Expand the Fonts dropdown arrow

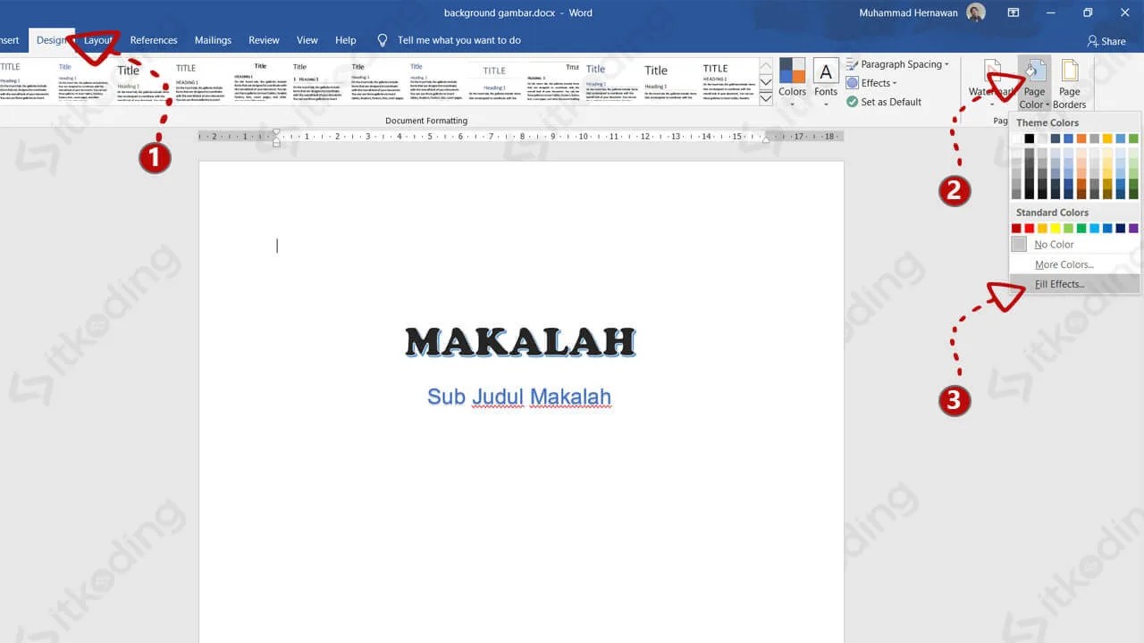click(x=826, y=104)
